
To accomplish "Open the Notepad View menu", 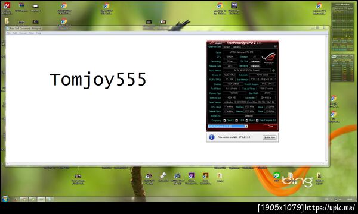I will click(x=31, y=33).
